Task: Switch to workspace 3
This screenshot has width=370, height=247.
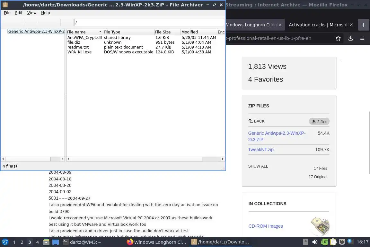Action: [x=30, y=242]
